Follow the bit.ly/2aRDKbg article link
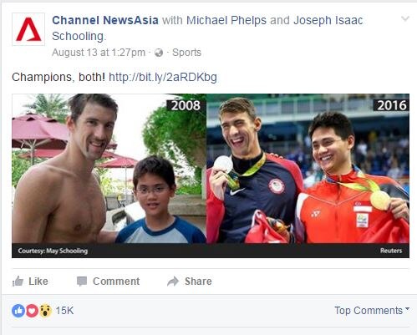 163,77
